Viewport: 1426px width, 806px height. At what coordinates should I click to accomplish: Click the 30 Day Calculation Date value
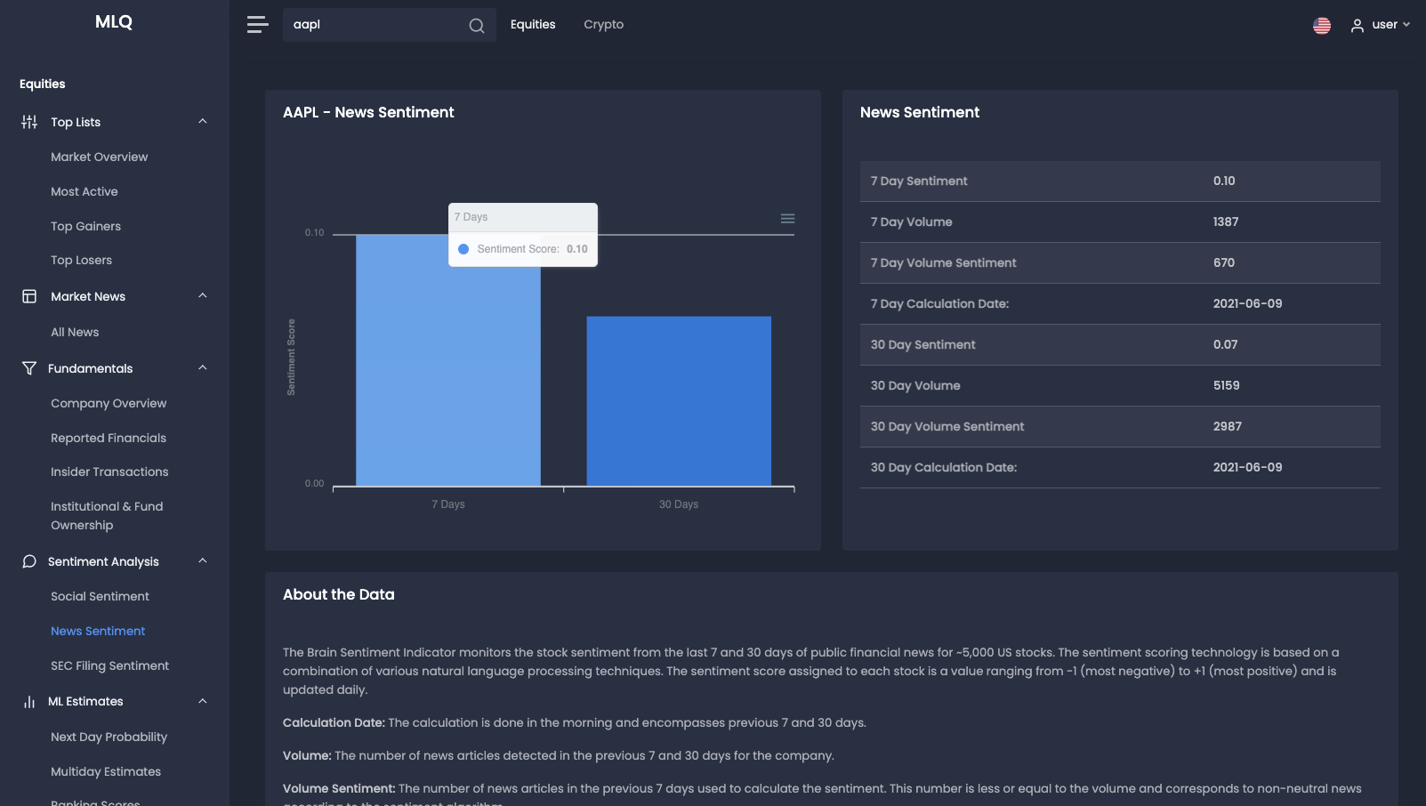pos(1248,467)
